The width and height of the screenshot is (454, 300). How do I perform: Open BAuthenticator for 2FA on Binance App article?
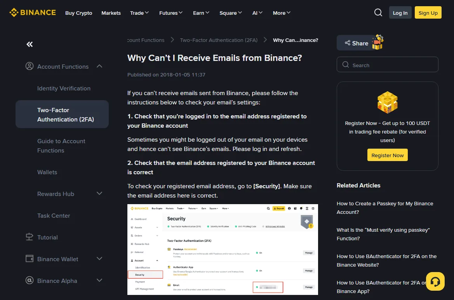tap(381, 287)
